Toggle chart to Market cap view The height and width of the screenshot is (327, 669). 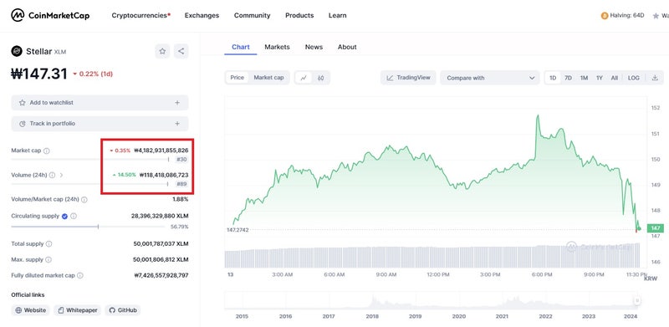click(x=268, y=78)
